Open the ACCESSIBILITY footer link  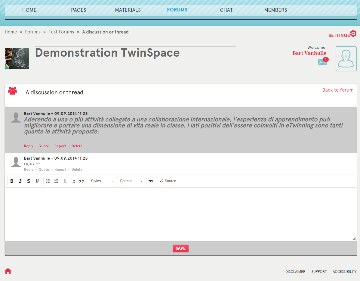(x=345, y=272)
